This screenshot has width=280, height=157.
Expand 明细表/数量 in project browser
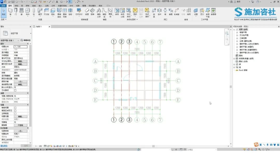[x=234, y=59]
